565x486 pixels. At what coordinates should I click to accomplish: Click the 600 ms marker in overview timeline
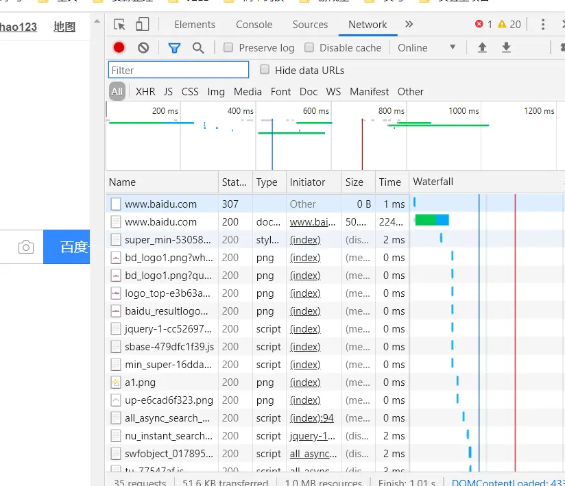pos(315,110)
